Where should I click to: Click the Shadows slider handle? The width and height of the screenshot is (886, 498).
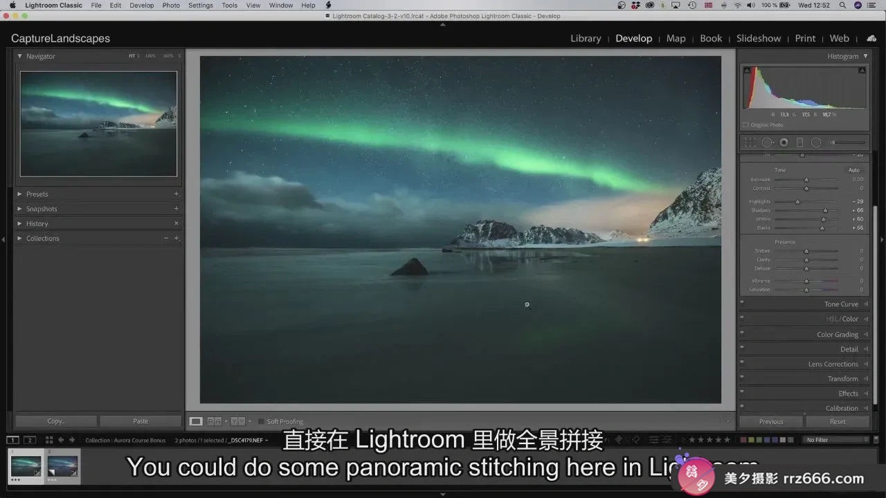(825, 210)
